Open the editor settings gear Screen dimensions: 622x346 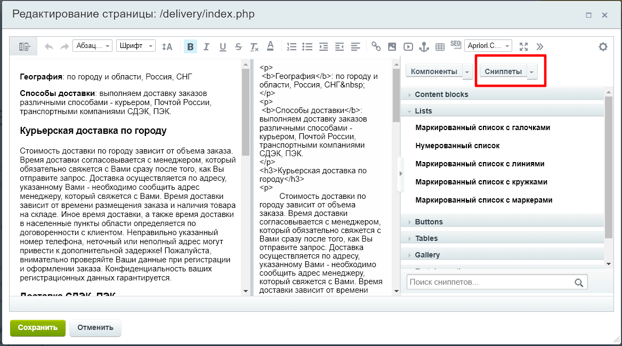[603, 46]
